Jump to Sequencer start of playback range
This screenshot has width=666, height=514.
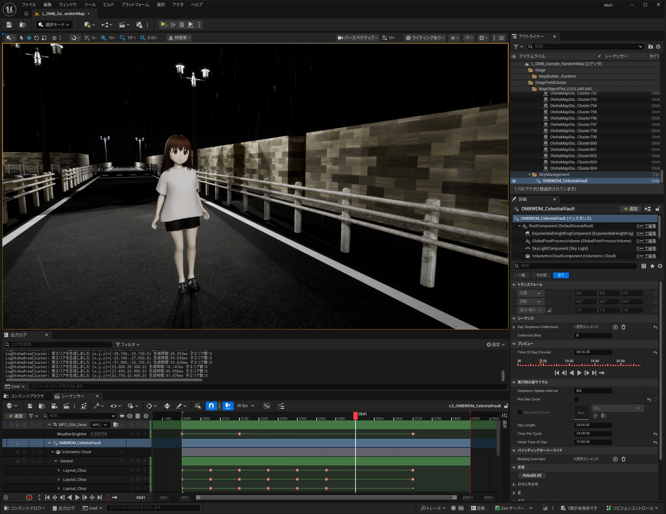pyautogui.click(x=47, y=497)
